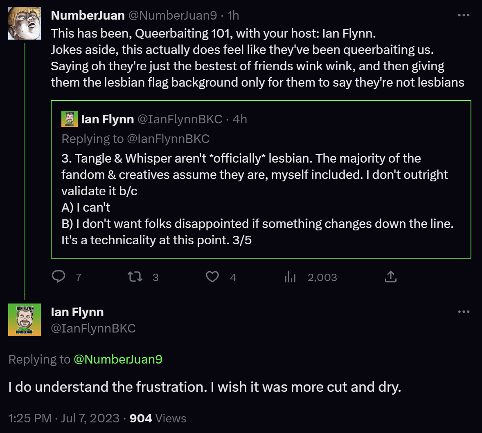
Task: Open the NumberJuan display name link
Action: point(88,16)
